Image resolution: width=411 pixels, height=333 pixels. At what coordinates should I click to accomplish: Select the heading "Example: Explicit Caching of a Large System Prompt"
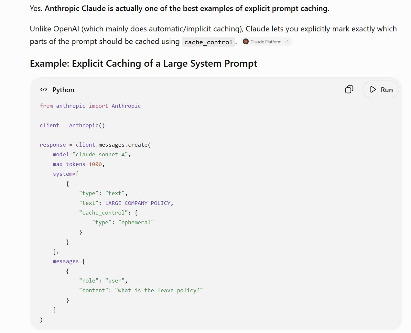144,63
